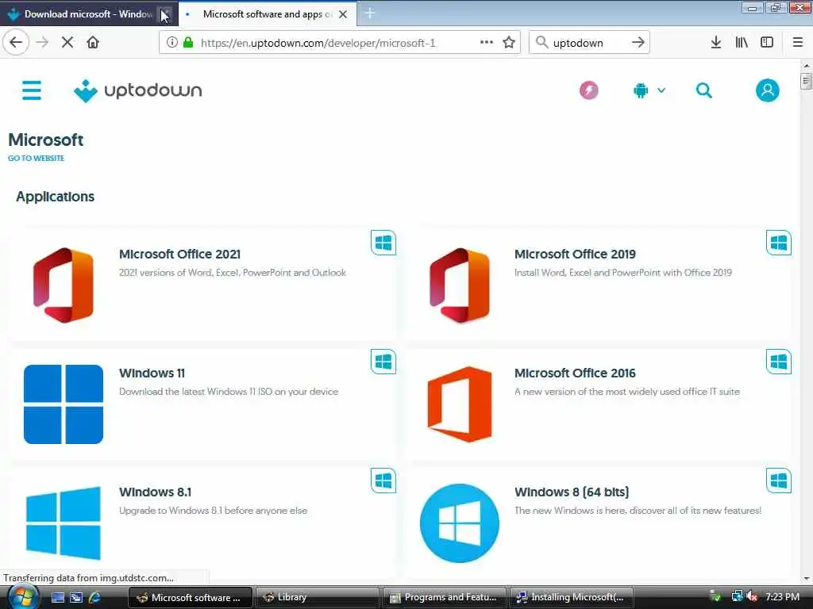Click the pink lightning bolt icon

588,90
